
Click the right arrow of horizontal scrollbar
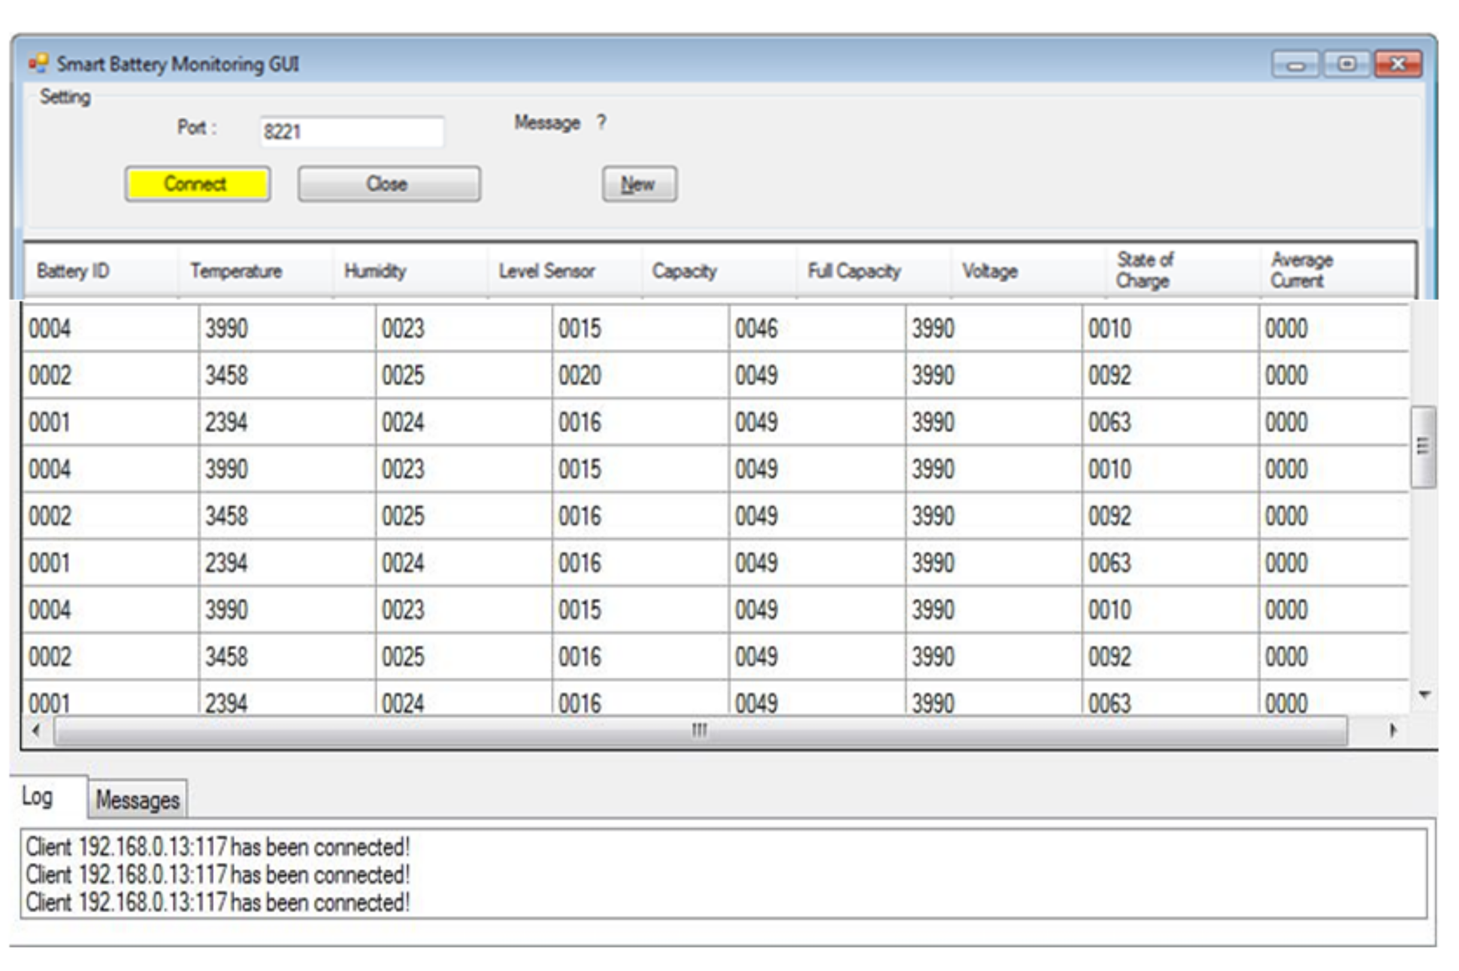(1392, 731)
